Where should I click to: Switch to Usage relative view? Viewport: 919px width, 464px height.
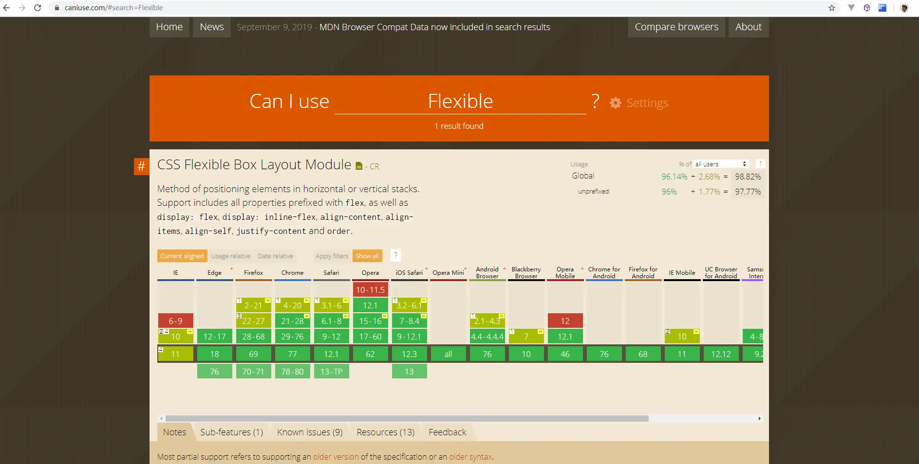[x=231, y=256]
